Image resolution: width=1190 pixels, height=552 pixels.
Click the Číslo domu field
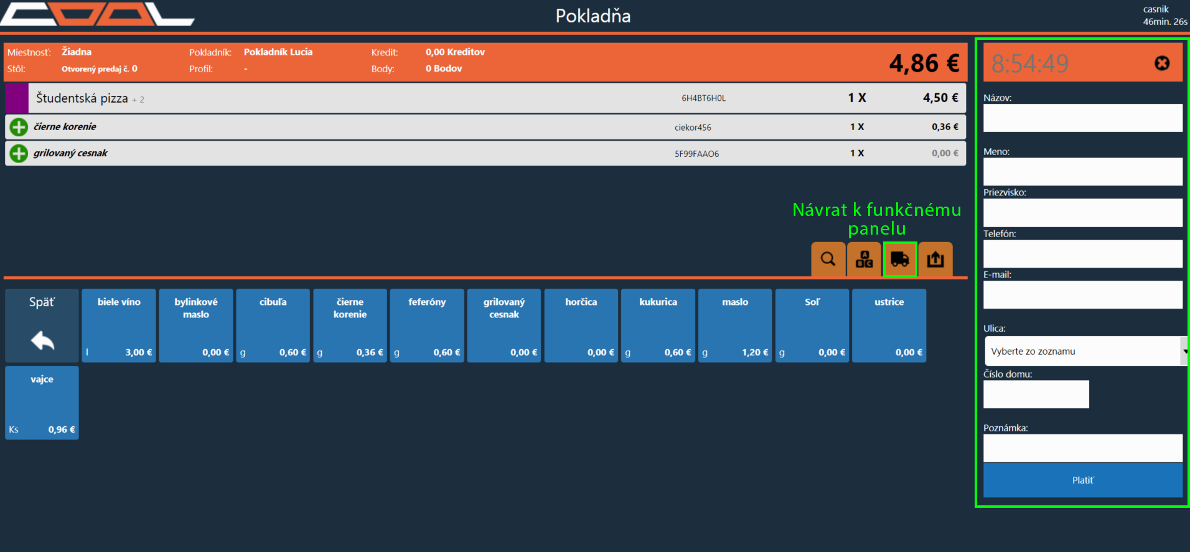[x=1036, y=395]
